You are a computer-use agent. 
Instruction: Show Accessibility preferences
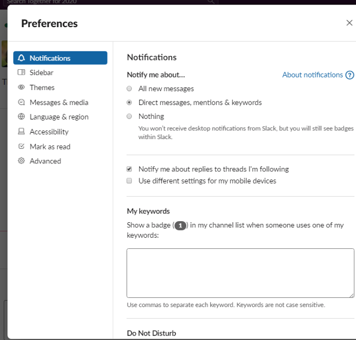point(60,132)
